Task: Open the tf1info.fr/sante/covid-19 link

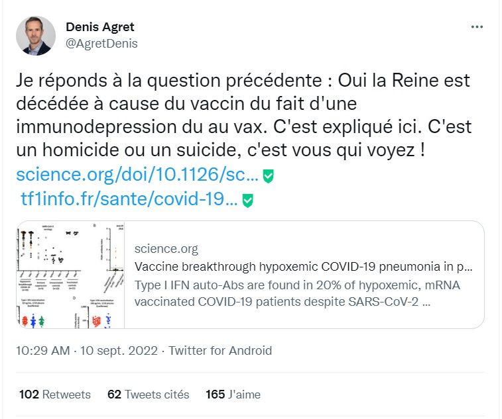Action: (129, 199)
